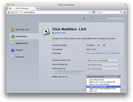Open the Services category with chat bubble icon
The height and width of the screenshot is (102, 133).
coord(17,57)
